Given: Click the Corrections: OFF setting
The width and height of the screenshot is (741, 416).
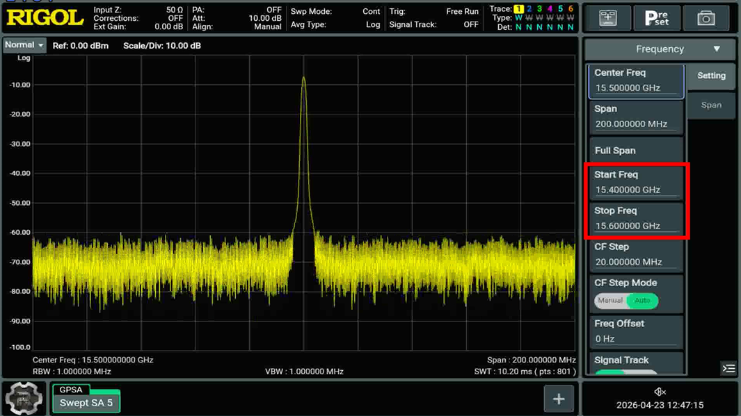Looking at the screenshot, I should point(138,18).
